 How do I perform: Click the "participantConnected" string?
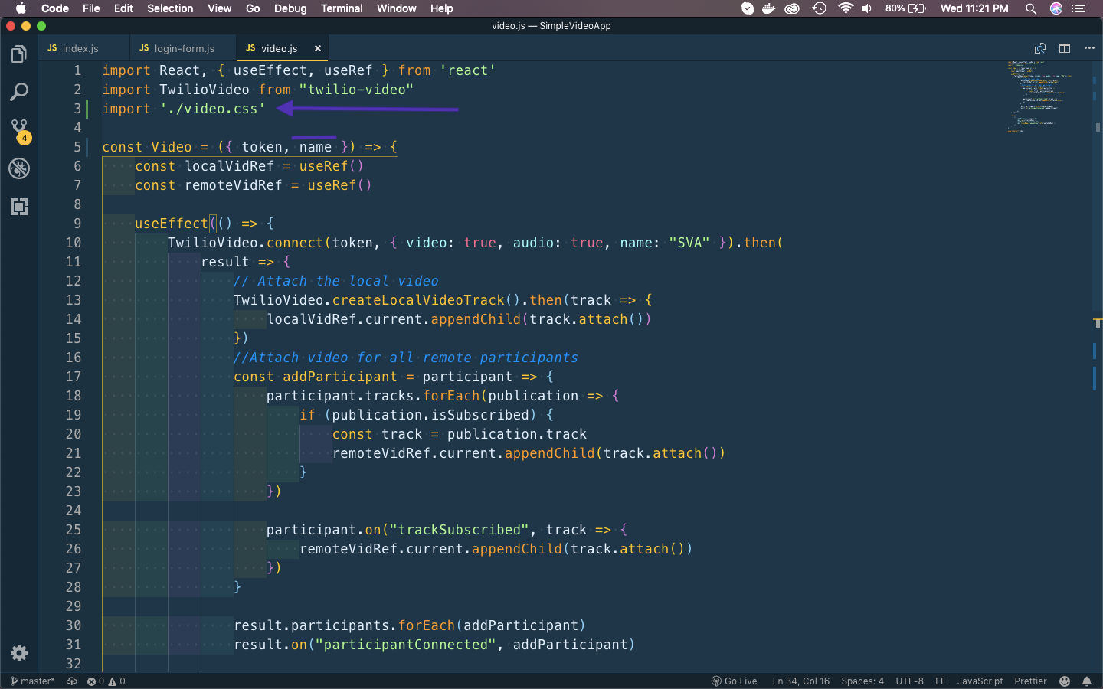tap(406, 645)
